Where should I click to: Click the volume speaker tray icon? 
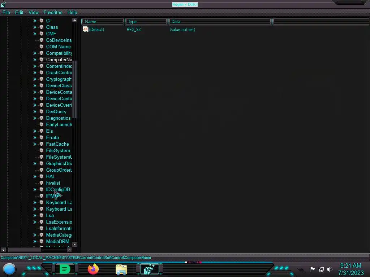pos(330,269)
